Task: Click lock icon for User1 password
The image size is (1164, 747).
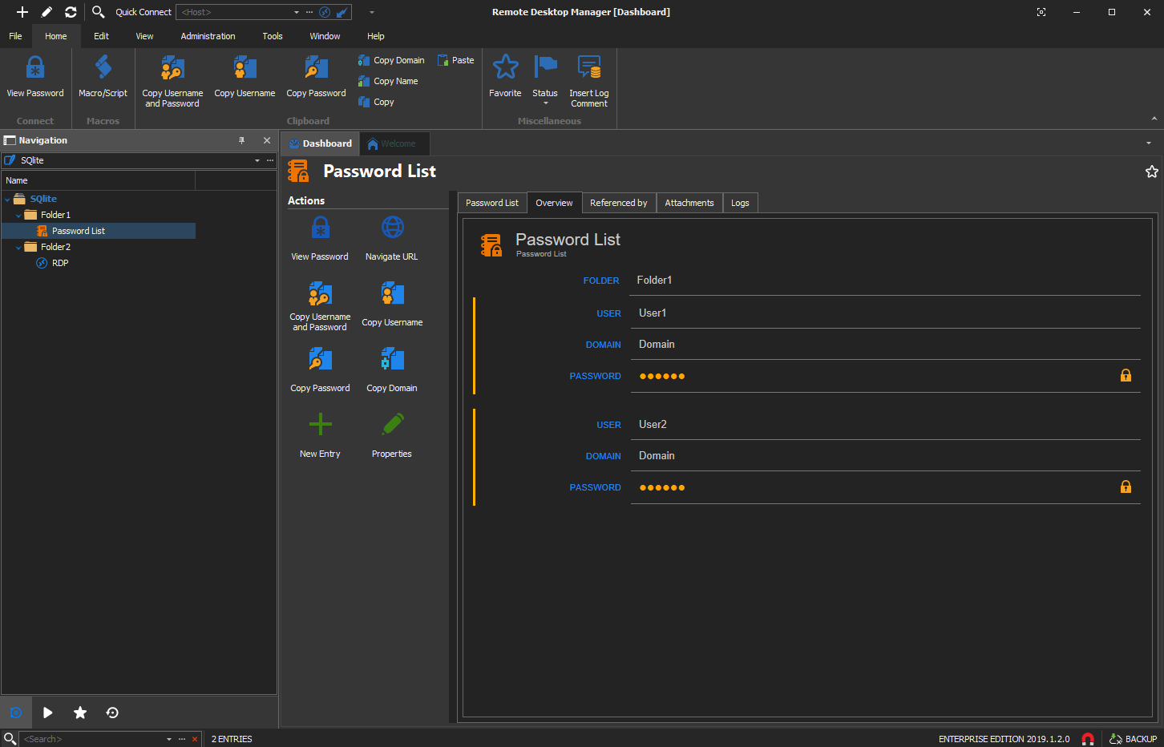Action: (1126, 375)
